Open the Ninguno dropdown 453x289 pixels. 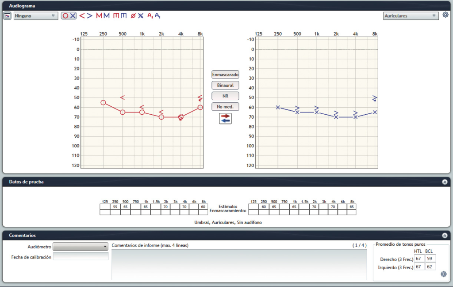click(35, 16)
